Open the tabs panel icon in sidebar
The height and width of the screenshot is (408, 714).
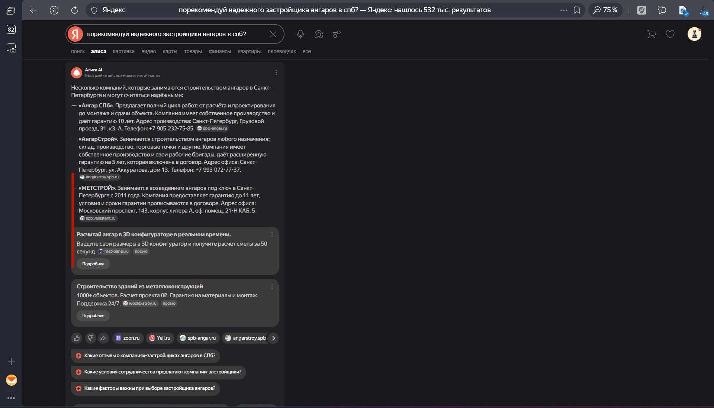(x=11, y=11)
